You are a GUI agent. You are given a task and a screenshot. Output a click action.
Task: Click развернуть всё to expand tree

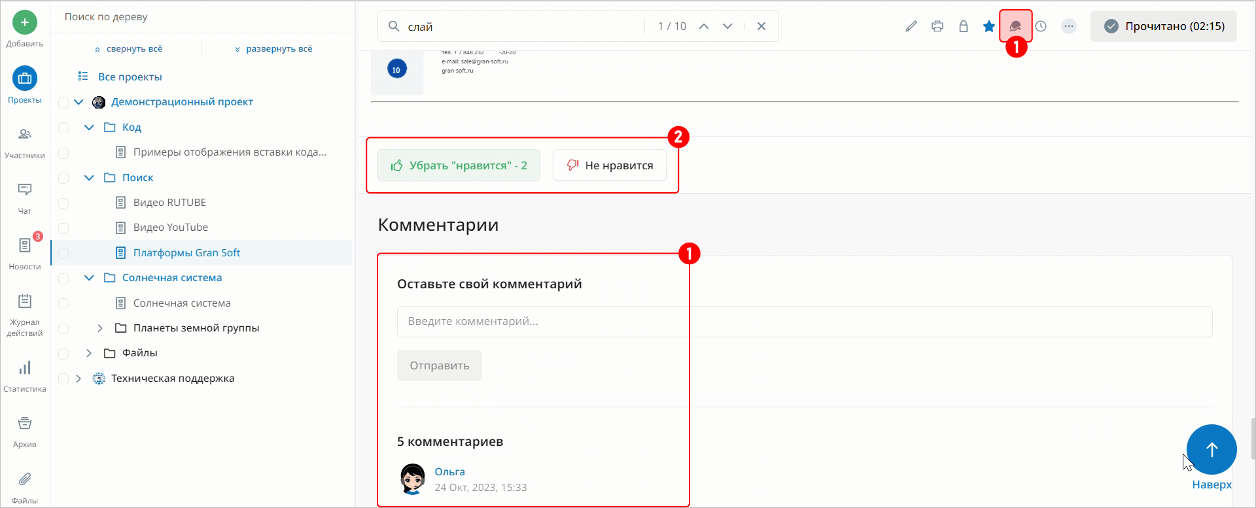pos(273,49)
